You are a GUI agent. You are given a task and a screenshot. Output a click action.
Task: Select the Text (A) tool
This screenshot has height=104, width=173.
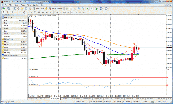coord(32,12)
